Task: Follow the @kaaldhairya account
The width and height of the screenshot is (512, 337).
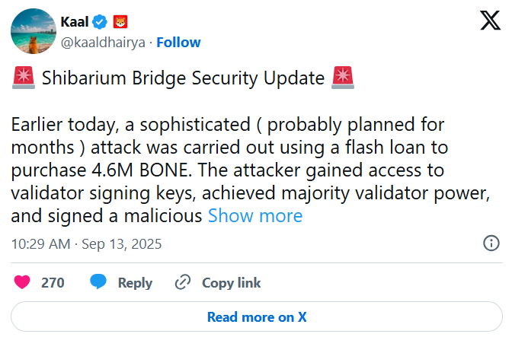Action: pos(179,42)
